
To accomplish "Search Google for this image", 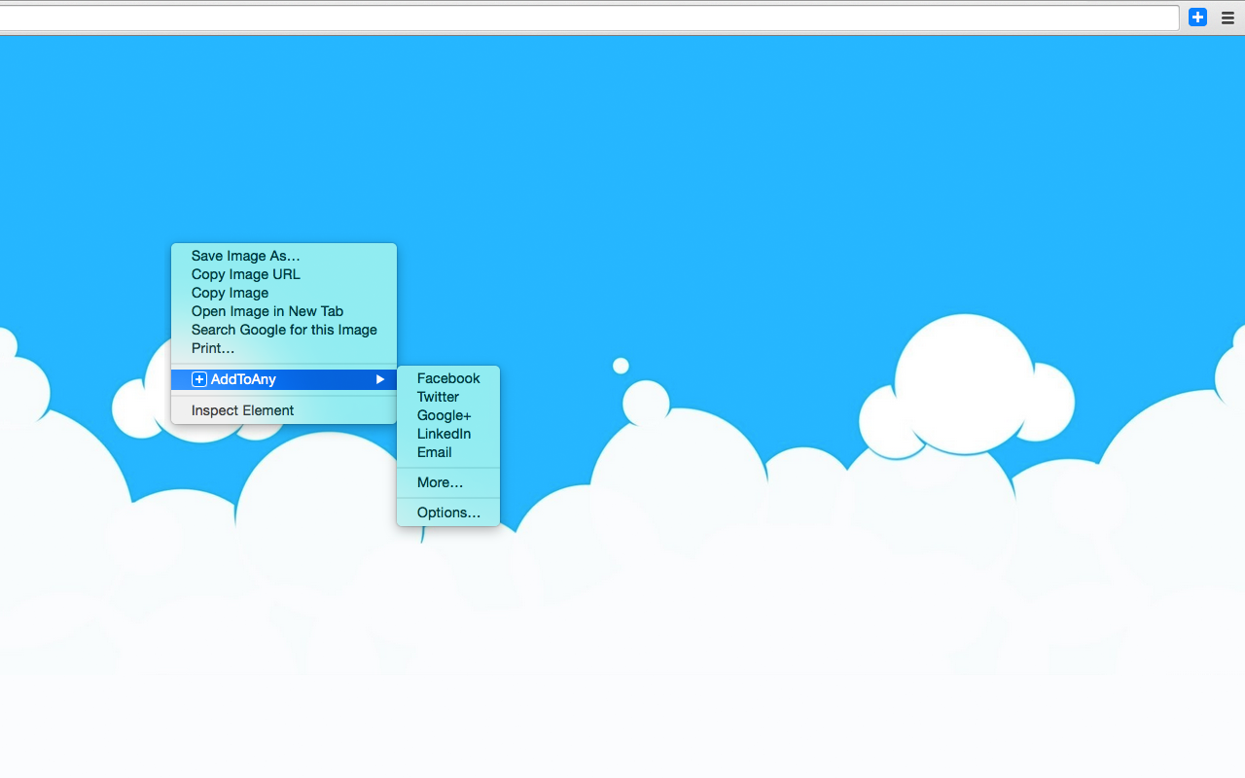I will 283,330.
